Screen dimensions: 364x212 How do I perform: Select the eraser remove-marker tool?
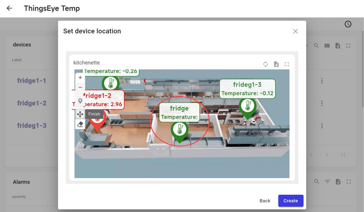(x=80, y=124)
